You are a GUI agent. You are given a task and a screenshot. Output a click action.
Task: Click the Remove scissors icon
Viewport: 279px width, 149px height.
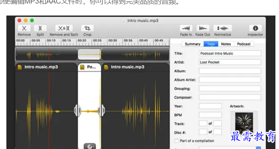point(24,28)
